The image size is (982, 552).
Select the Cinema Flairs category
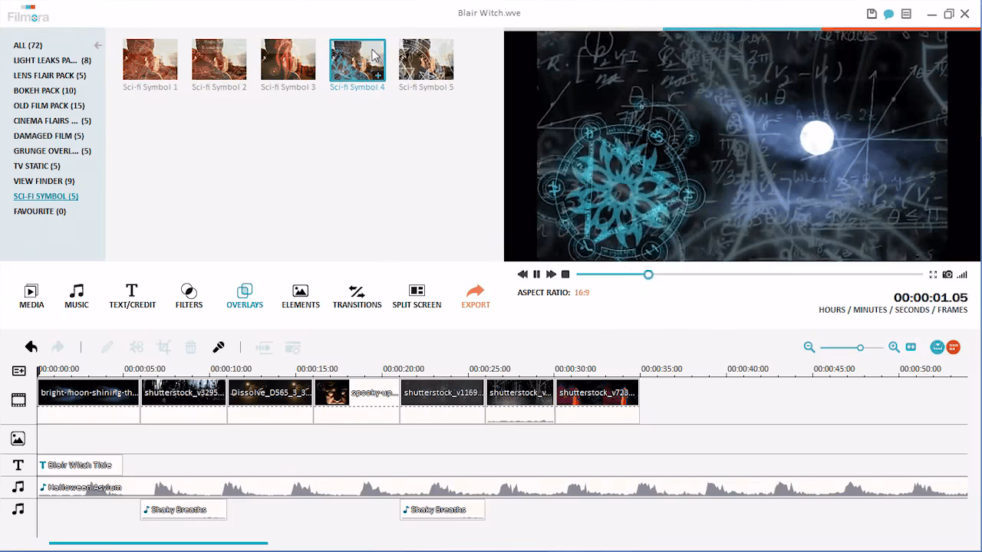pyautogui.click(x=52, y=121)
